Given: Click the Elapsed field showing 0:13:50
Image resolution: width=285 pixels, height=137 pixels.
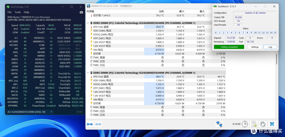Looking at the screenshot, I should pyautogui.click(x=231, y=38).
